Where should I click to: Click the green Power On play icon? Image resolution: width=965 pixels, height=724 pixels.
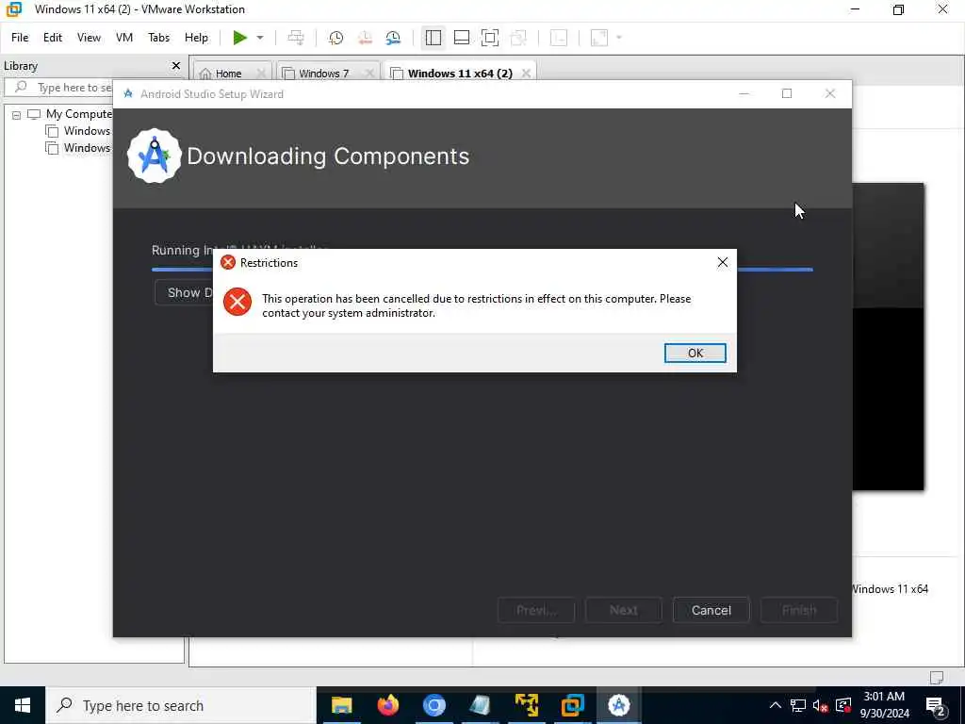pos(239,38)
